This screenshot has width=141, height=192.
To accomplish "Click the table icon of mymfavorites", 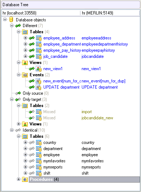I will coord(39,161).
